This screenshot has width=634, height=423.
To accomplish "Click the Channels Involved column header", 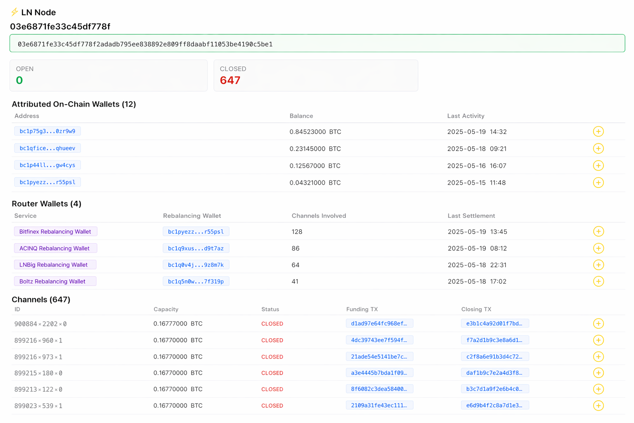I will (x=319, y=216).
